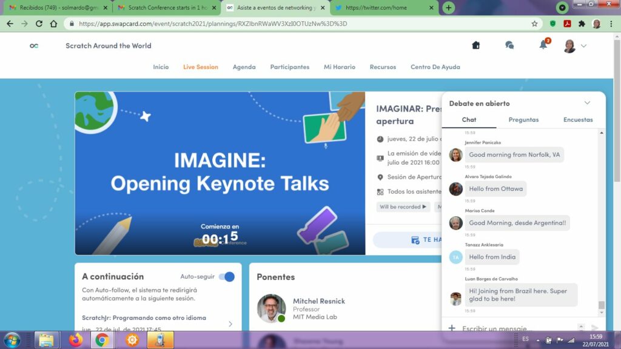Click the Scratch Around the World title
The width and height of the screenshot is (621, 349).
(x=108, y=45)
